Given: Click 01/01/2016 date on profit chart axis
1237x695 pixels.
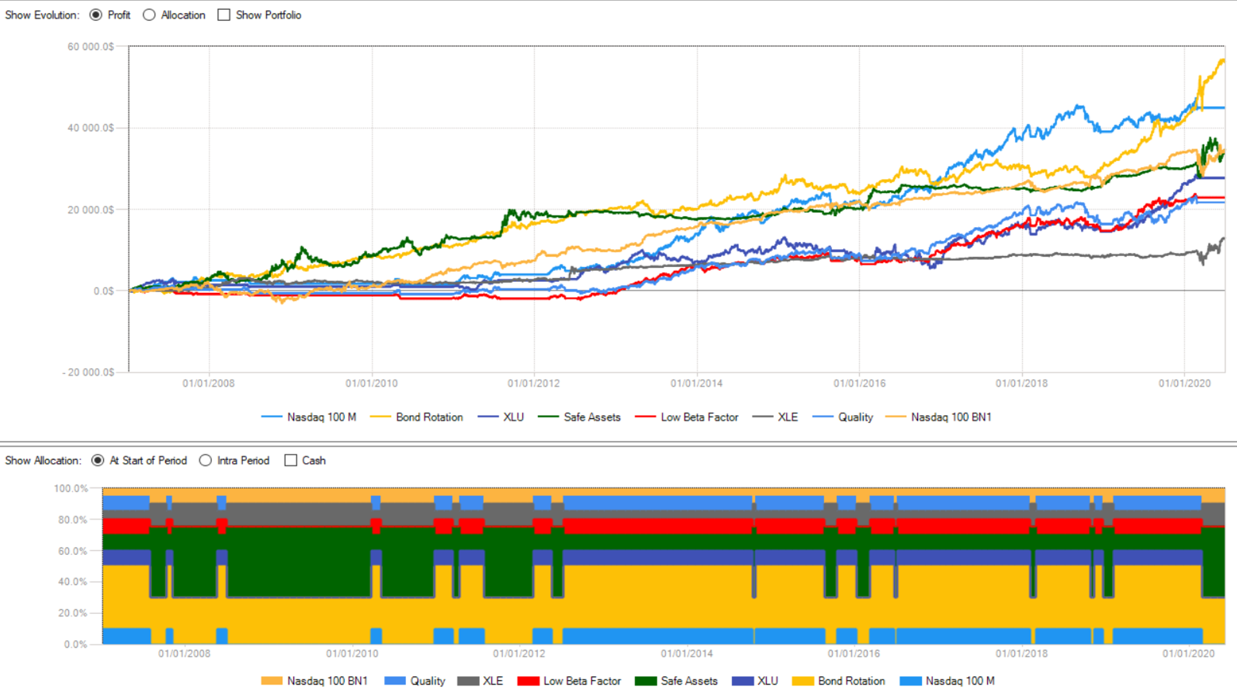Looking at the screenshot, I should tap(859, 384).
